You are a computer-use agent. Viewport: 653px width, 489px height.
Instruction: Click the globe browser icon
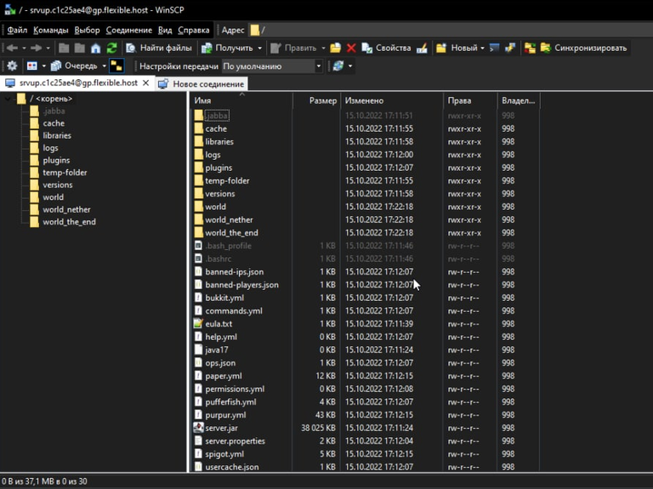[338, 65]
